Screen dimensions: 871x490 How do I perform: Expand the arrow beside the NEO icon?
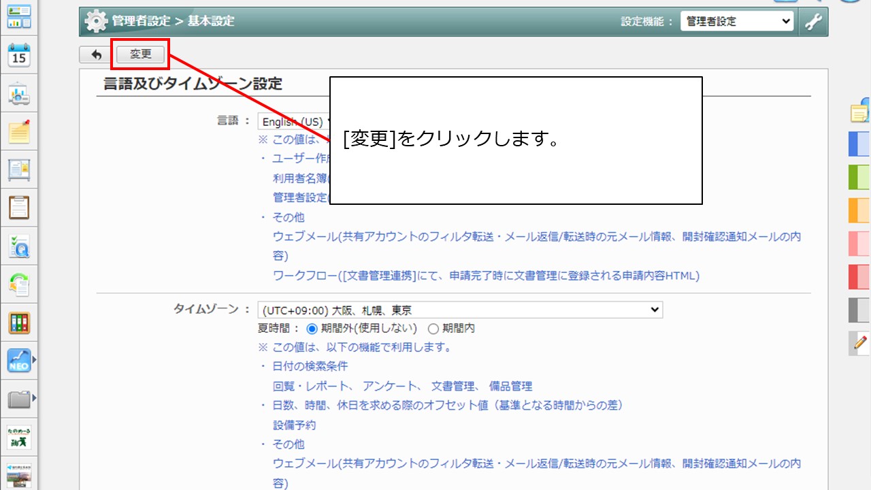point(34,359)
